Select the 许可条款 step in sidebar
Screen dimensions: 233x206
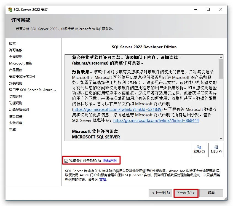coord(16,50)
